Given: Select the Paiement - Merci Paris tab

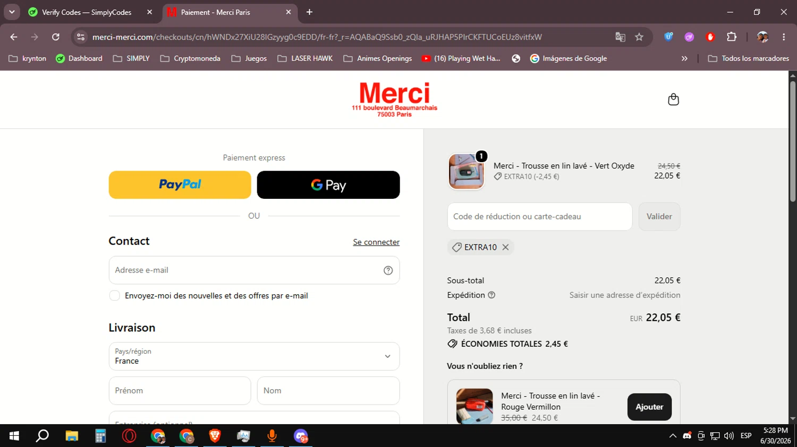Looking at the screenshot, I should (230, 12).
